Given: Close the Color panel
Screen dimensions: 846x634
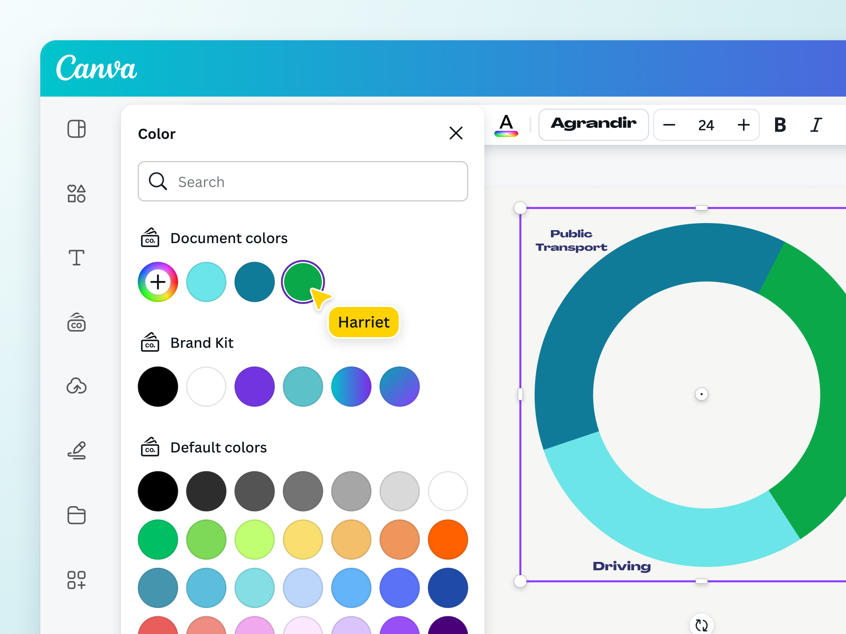Looking at the screenshot, I should point(456,133).
